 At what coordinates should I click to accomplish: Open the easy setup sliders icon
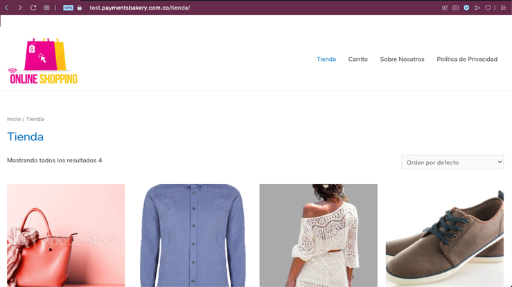pos(504,8)
